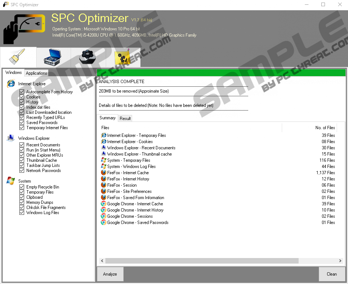
Task: Click the System - Temporary Files row icon
Action: pyautogui.click(x=104, y=160)
